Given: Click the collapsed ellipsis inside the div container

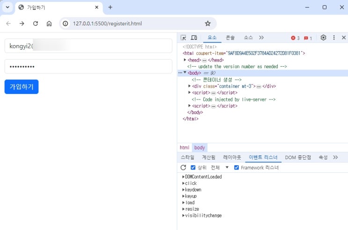Looking at the screenshot, I should click(259, 86).
